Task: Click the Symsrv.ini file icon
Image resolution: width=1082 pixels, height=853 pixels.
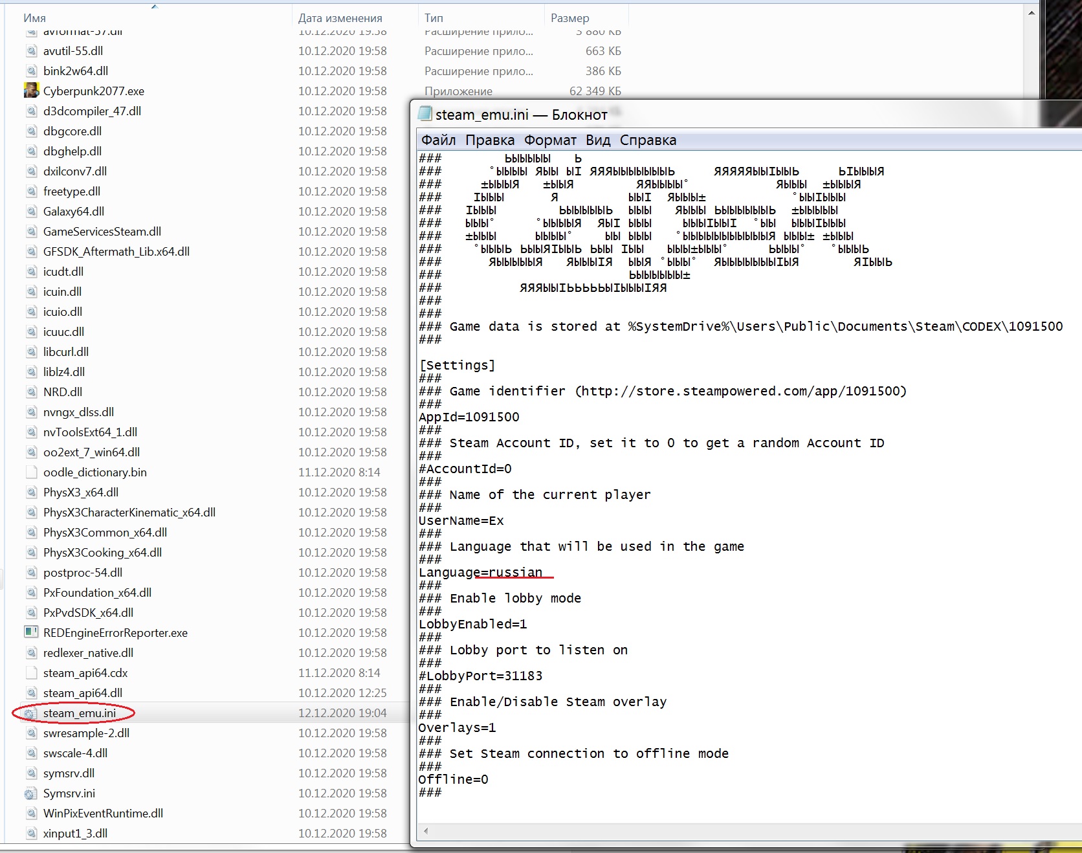Action: [x=30, y=793]
